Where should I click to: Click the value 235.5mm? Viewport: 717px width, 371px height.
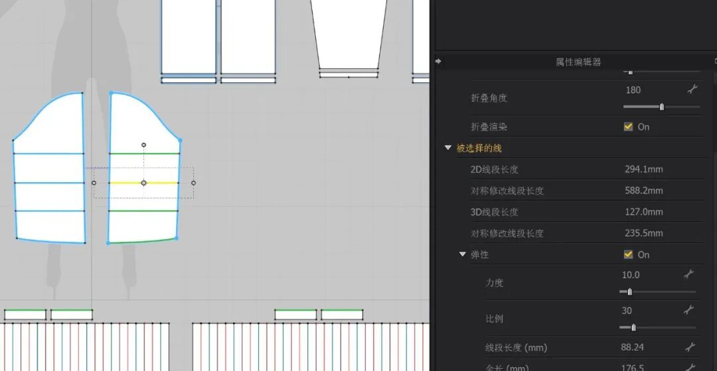click(x=644, y=233)
